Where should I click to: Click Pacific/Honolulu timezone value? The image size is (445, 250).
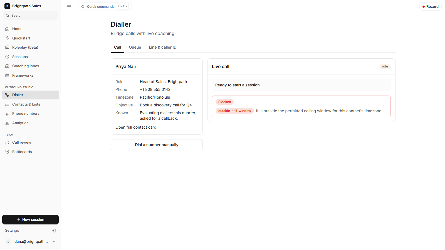pos(155,97)
